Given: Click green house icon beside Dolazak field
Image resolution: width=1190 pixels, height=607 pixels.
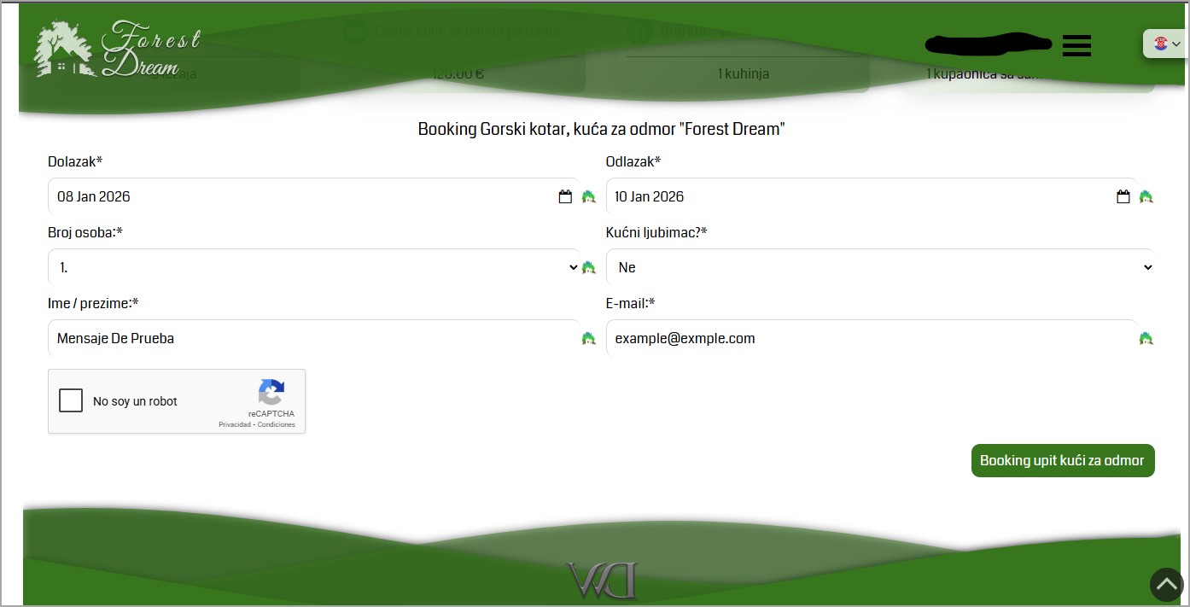Looking at the screenshot, I should [588, 197].
